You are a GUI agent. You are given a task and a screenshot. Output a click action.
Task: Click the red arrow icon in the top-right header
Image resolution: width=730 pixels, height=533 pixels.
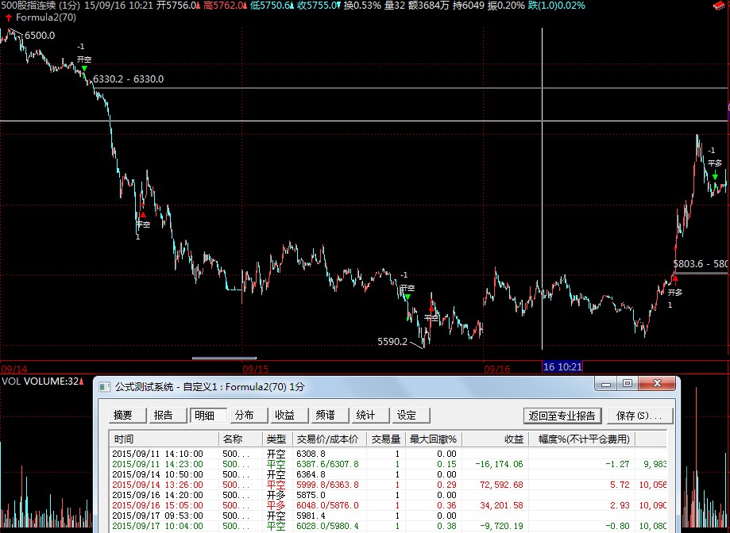[722, 6]
